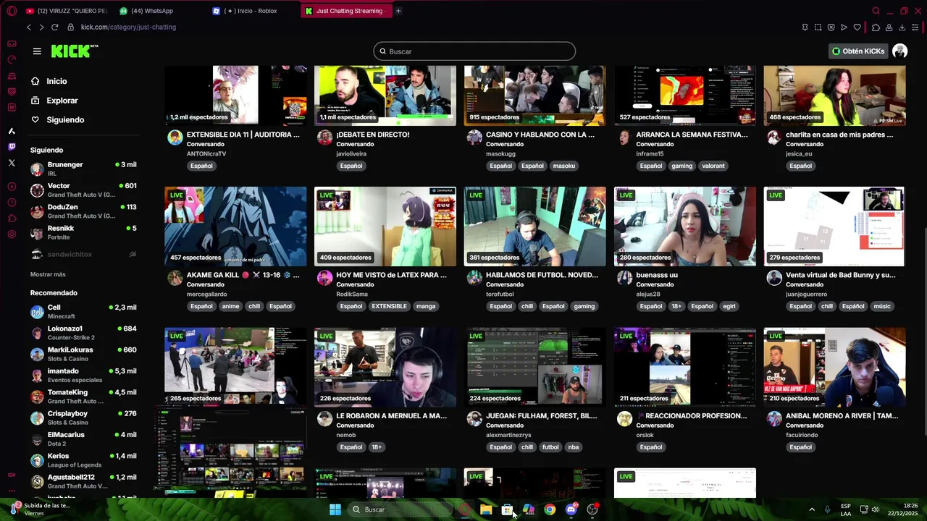Screen dimensions: 927x521
Task: Open X (Twitter) in Opera's left sidebar
Action: tap(12, 163)
